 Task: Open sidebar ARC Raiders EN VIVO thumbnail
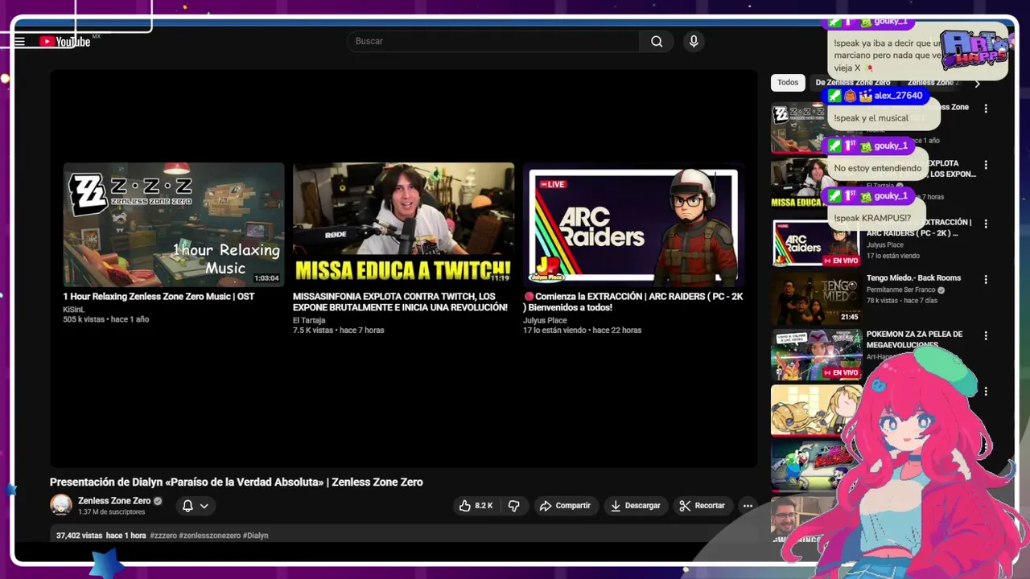coord(816,242)
